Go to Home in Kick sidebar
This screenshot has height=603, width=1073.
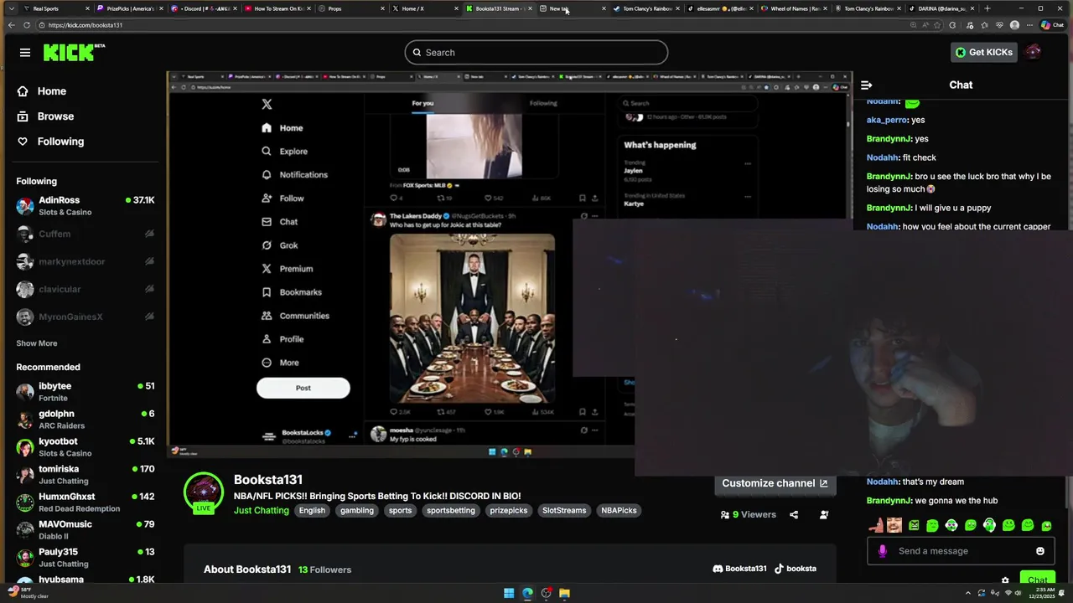(41, 91)
